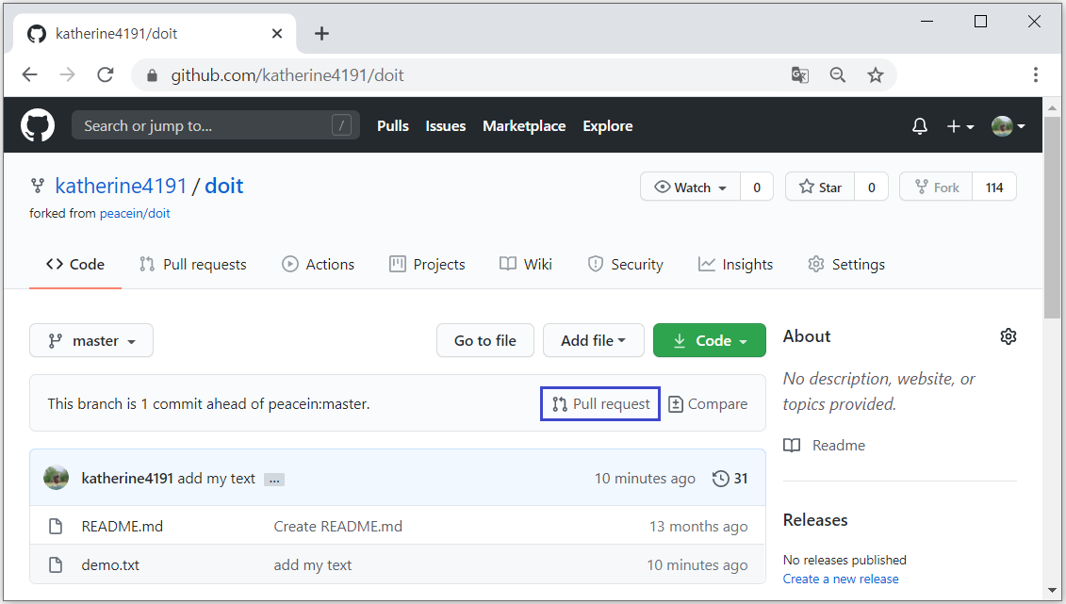The image size is (1066, 604).
Task: Click the watchers count 0
Action: click(757, 187)
